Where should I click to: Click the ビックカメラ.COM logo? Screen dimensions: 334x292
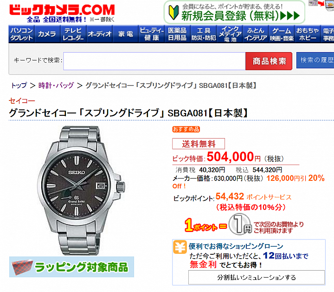(x=62, y=10)
